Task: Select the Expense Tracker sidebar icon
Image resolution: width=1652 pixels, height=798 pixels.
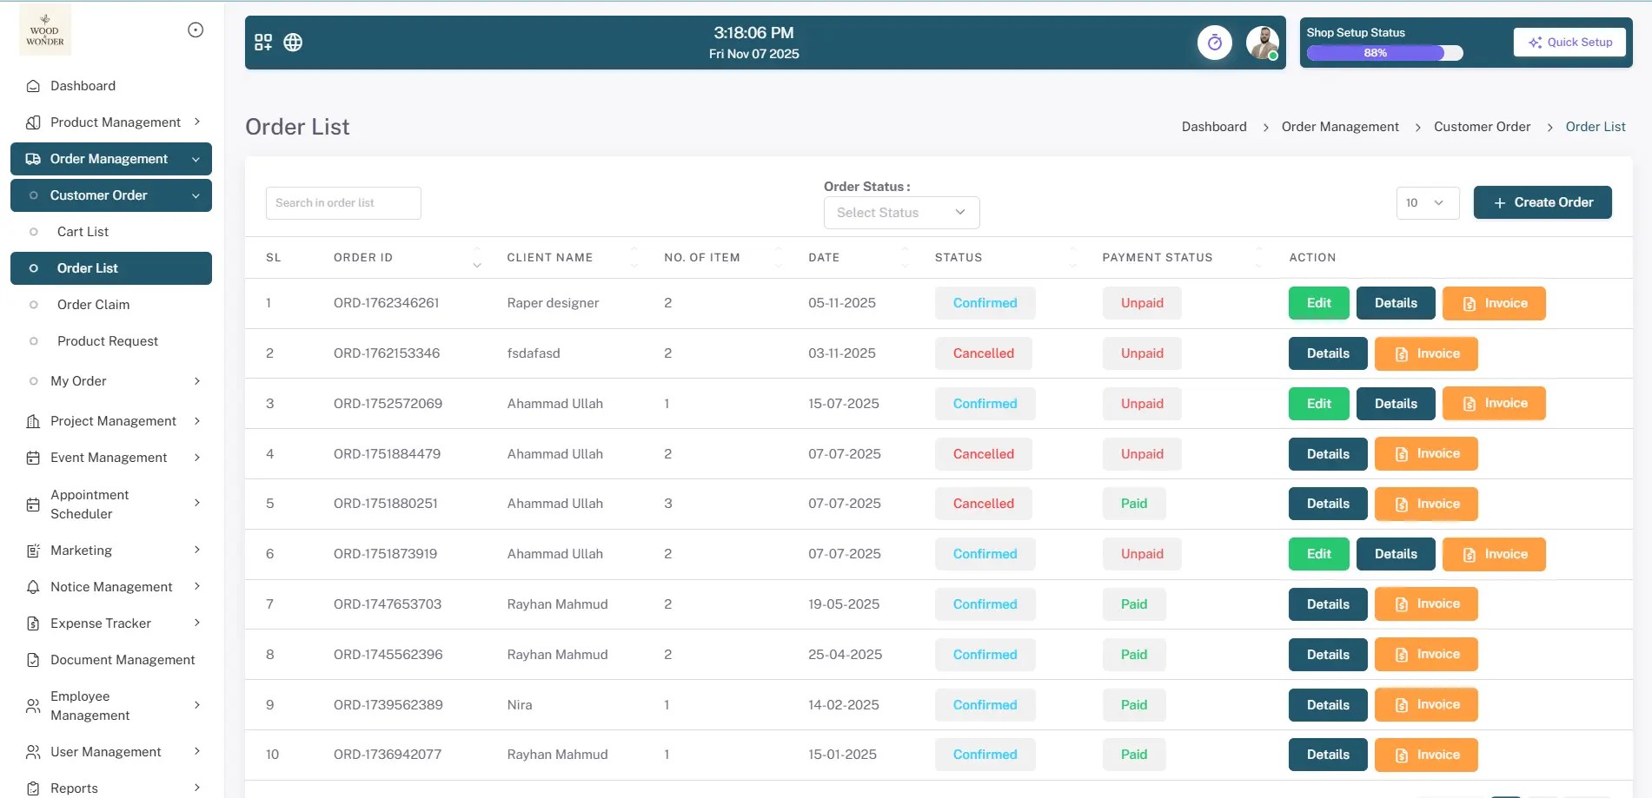Action: (x=31, y=623)
